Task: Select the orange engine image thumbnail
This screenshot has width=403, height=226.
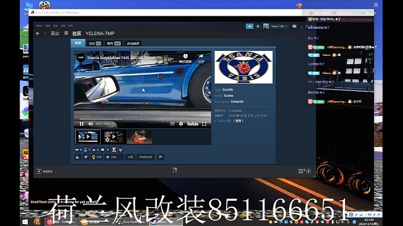Action: 139,137
